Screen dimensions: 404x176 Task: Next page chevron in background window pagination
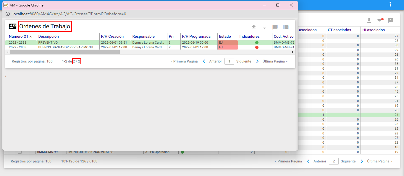click(x=362, y=161)
